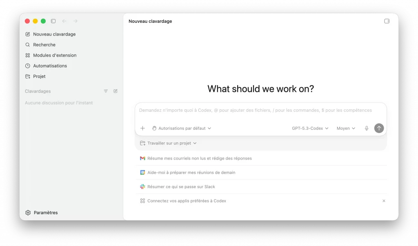Dismiss the Connectez vos applis suggestion
This screenshot has width=418, height=246.
tap(383, 201)
